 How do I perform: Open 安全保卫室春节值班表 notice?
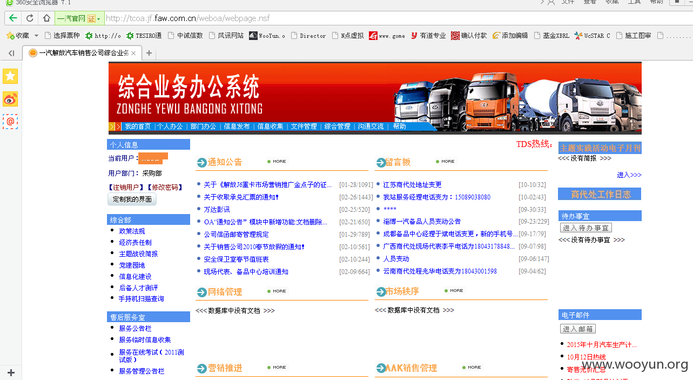point(236,259)
